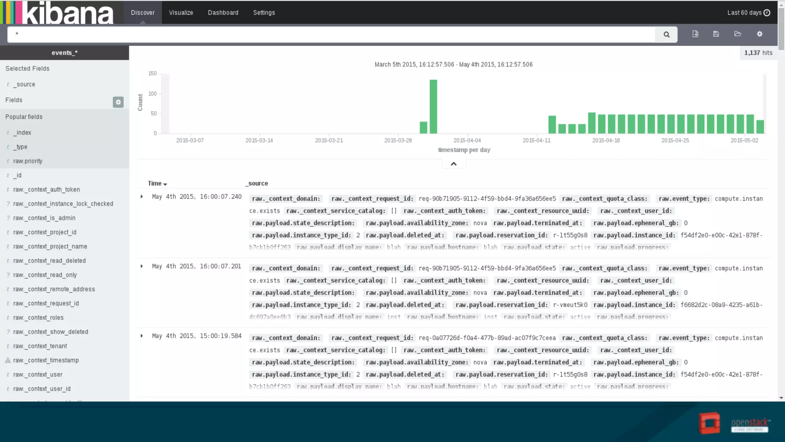
Task: Click the tallest histogram bar
Action: tap(433, 106)
